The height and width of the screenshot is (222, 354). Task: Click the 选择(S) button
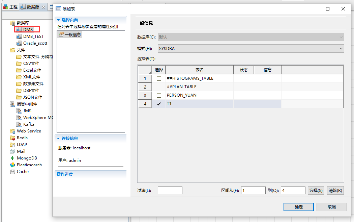point(316,191)
